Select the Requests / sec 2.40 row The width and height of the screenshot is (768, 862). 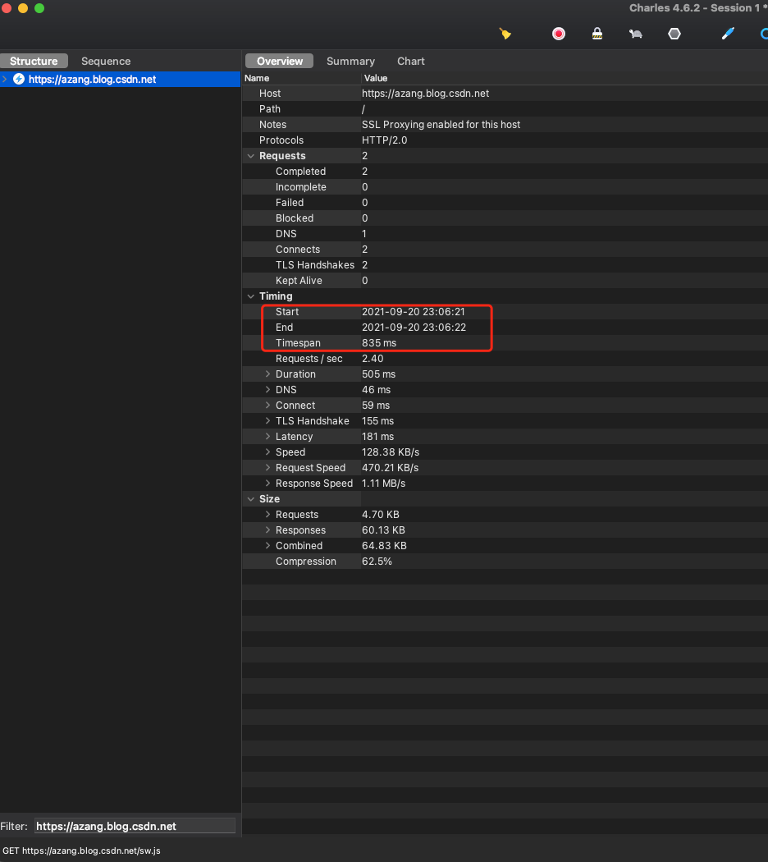coord(505,359)
